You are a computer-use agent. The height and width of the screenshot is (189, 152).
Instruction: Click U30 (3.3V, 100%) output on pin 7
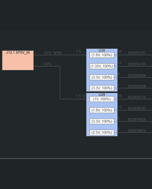[x=102, y=88]
